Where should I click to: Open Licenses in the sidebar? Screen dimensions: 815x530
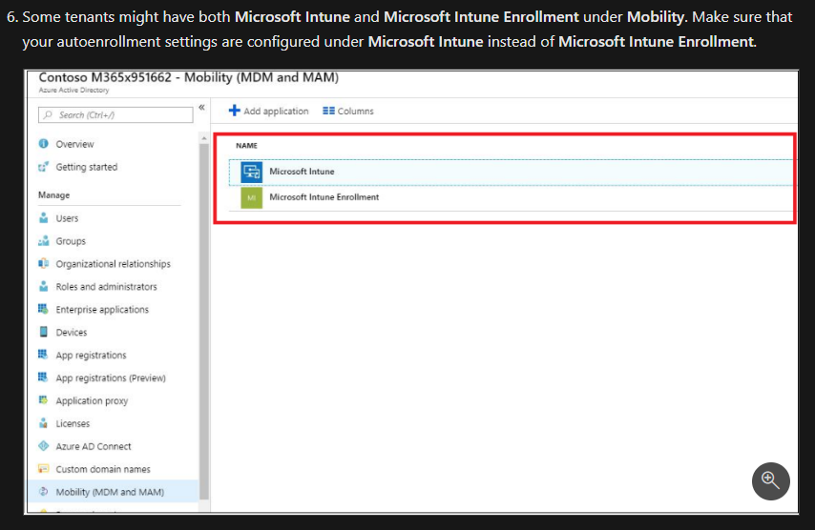click(x=73, y=423)
